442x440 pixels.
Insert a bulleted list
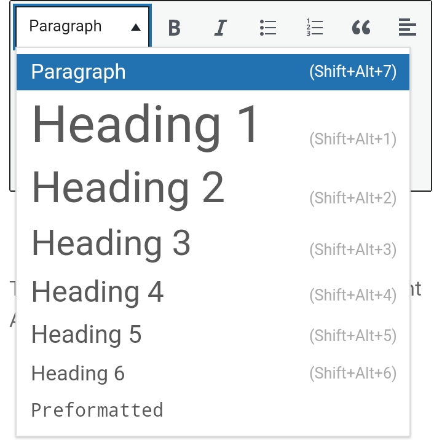tap(267, 28)
